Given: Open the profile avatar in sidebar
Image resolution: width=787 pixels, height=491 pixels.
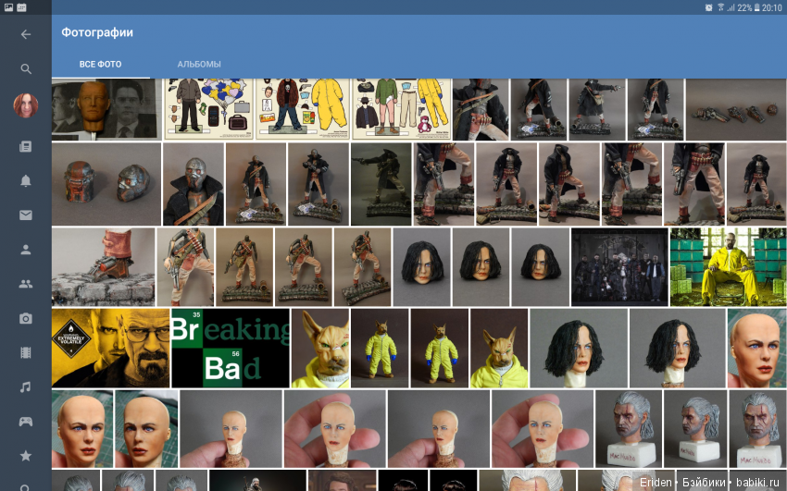Looking at the screenshot, I should coord(26,106).
